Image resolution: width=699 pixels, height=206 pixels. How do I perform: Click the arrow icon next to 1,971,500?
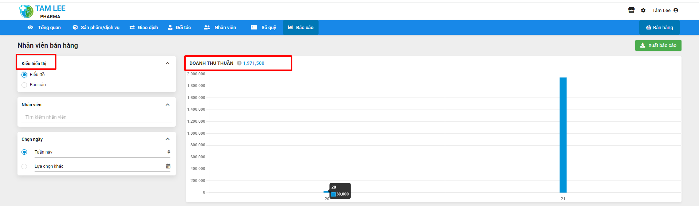pos(239,63)
